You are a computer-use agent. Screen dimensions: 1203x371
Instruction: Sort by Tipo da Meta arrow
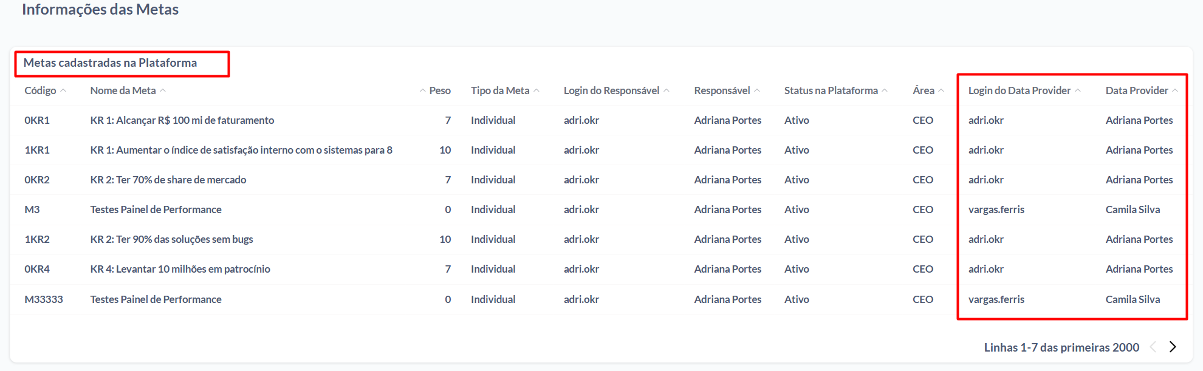pos(536,90)
